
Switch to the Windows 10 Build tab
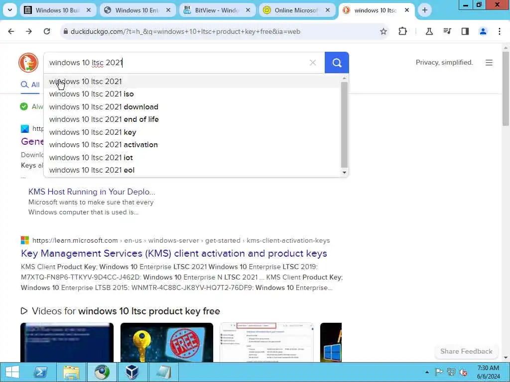point(58,10)
